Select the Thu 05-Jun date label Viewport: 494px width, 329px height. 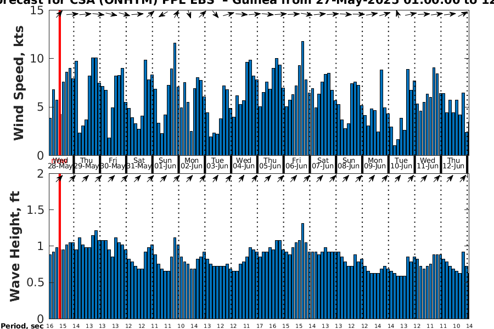(270, 163)
